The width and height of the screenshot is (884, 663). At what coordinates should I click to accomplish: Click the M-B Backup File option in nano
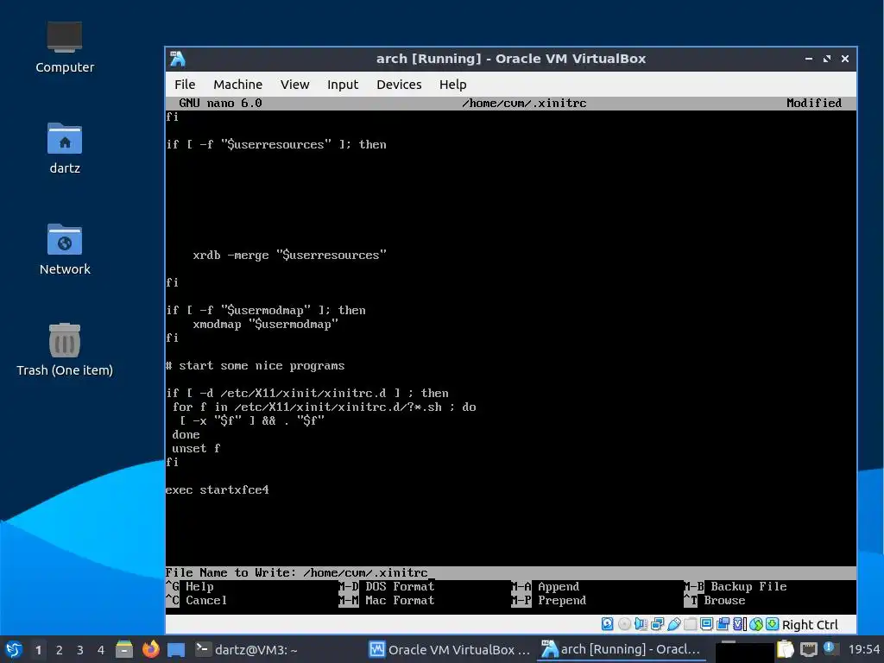[736, 586]
